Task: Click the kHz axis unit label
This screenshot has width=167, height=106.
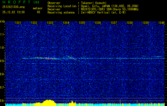Action: tap(2, 21)
